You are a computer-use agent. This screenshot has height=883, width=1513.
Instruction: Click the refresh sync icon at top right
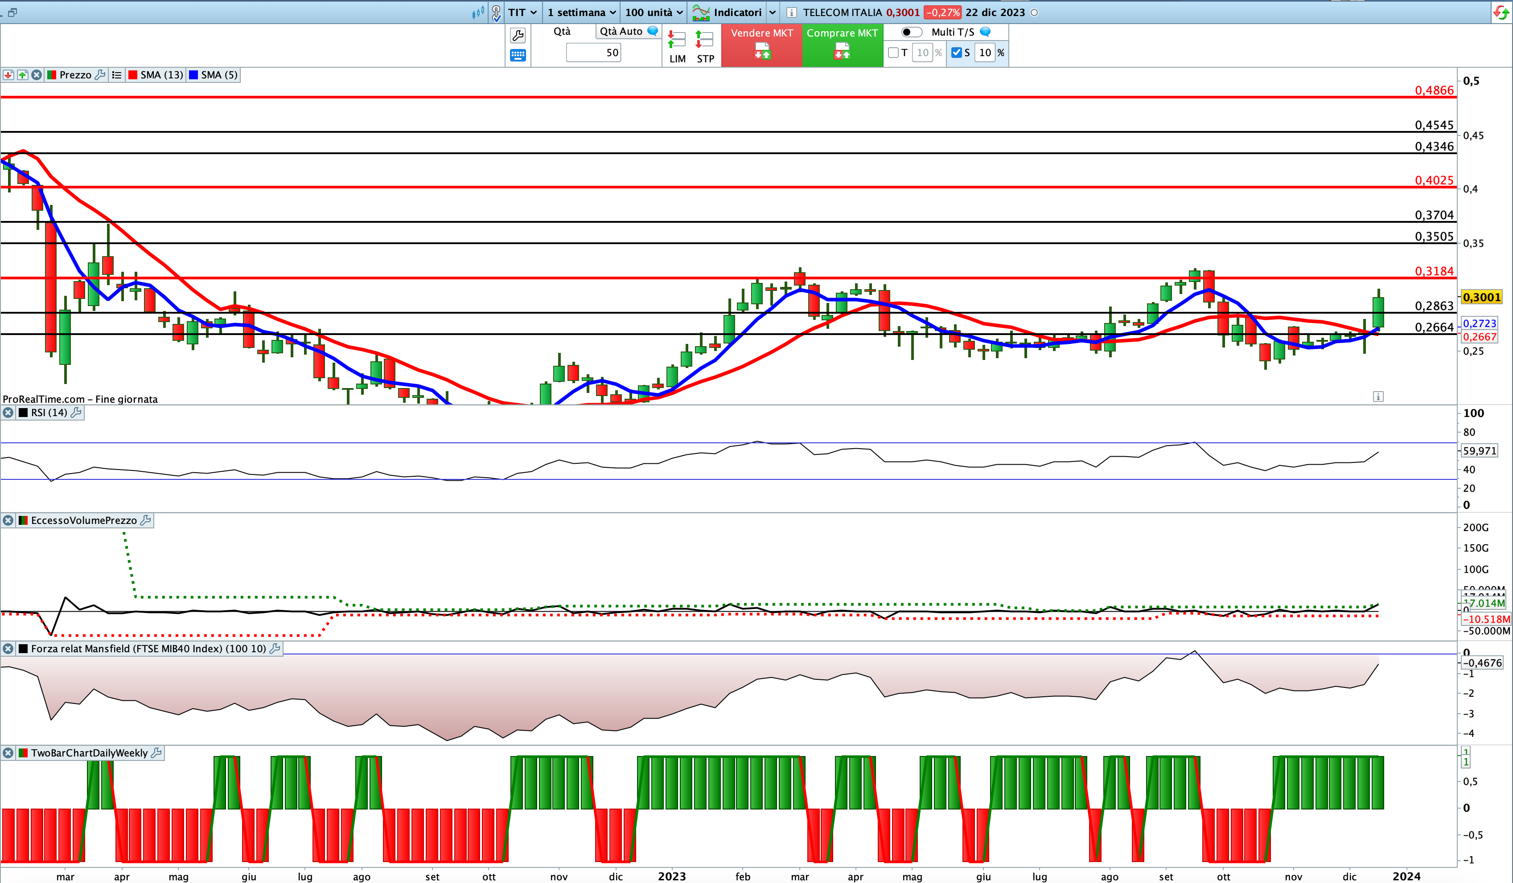click(1501, 12)
